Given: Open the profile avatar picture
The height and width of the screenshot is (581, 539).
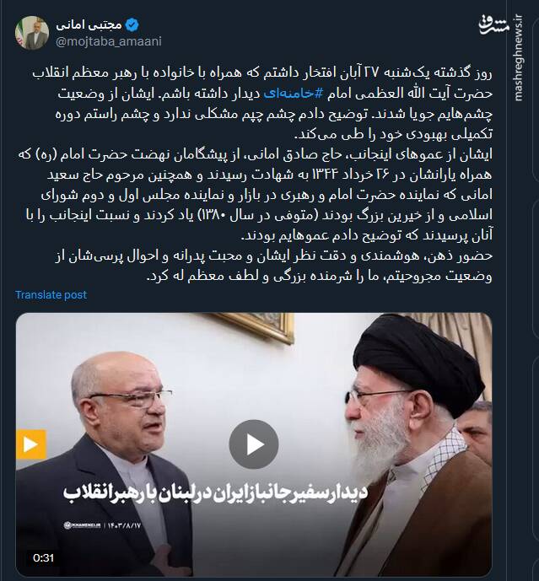Looking at the screenshot, I should tap(32, 33).
